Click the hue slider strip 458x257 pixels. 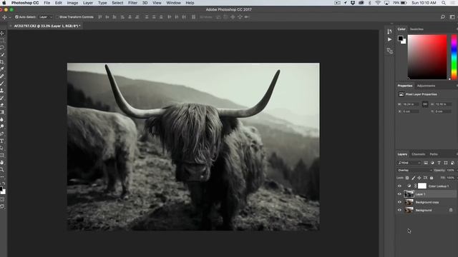454,57
